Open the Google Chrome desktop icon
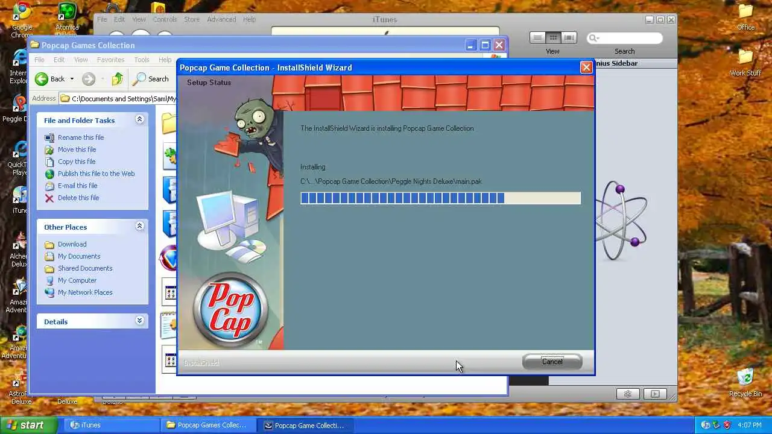Viewport: 772px width, 434px height. click(22, 20)
